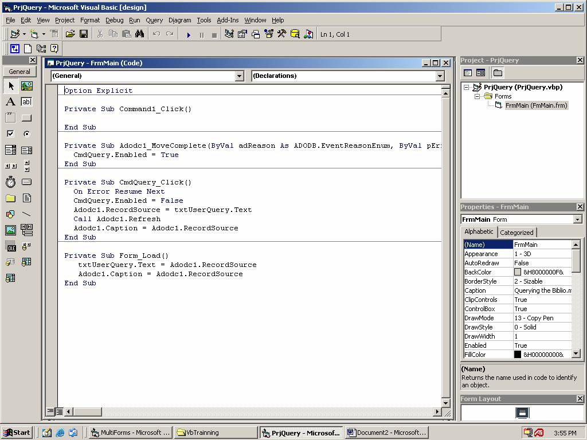Click the General toolbox tab button

(x=19, y=72)
